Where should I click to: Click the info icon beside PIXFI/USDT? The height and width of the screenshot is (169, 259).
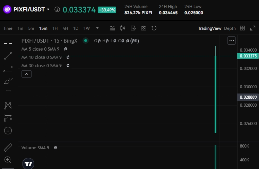coord(57,9)
